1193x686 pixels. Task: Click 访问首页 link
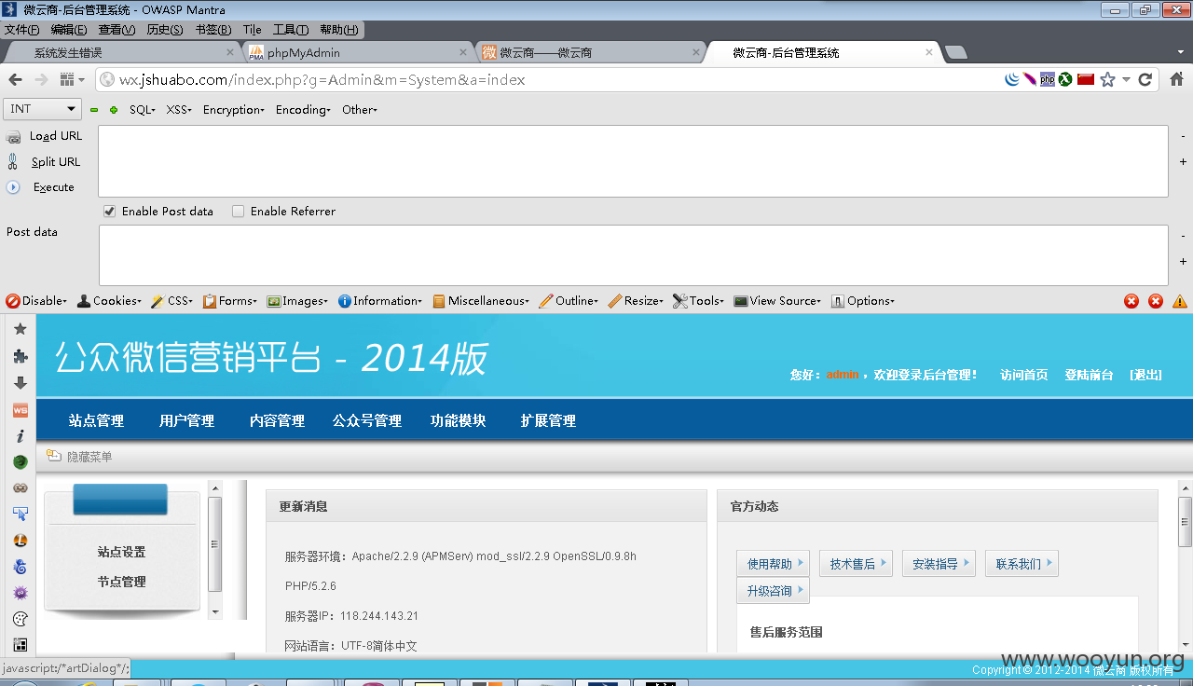click(x=1023, y=375)
